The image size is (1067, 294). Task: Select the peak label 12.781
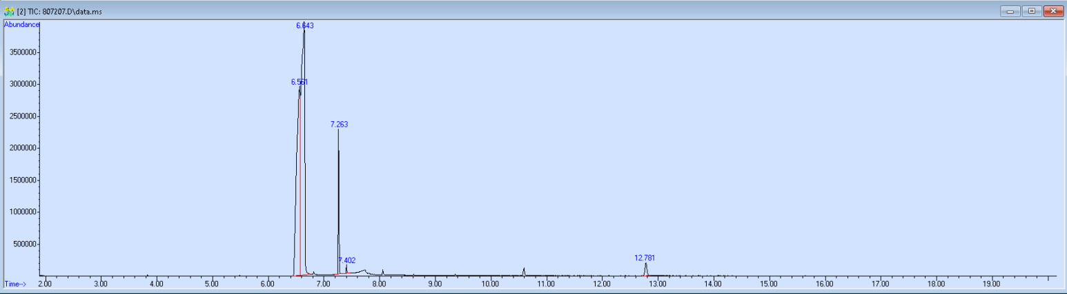click(645, 258)
